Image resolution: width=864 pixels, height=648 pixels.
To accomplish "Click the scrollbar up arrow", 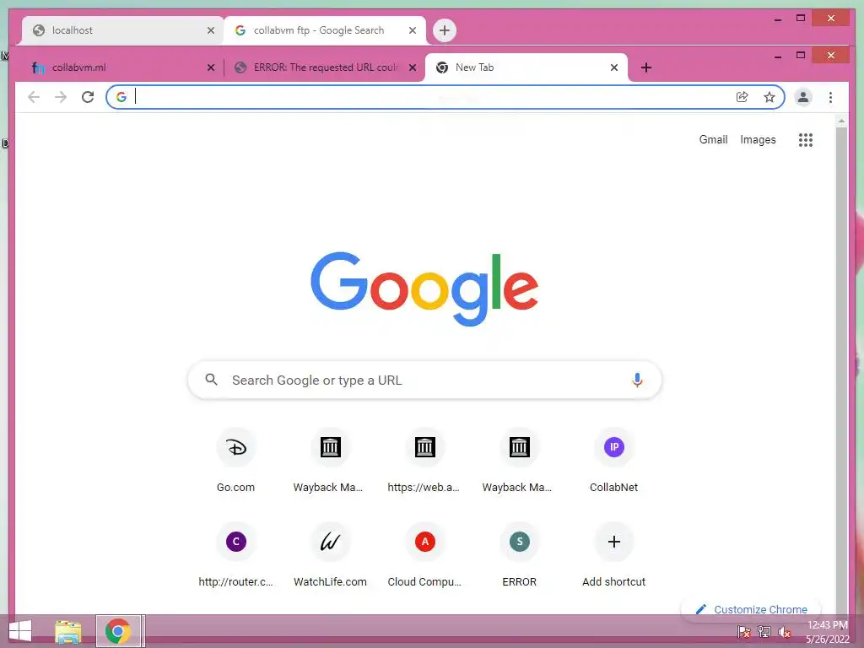I will pyautogui.click(x=841, y=121).
